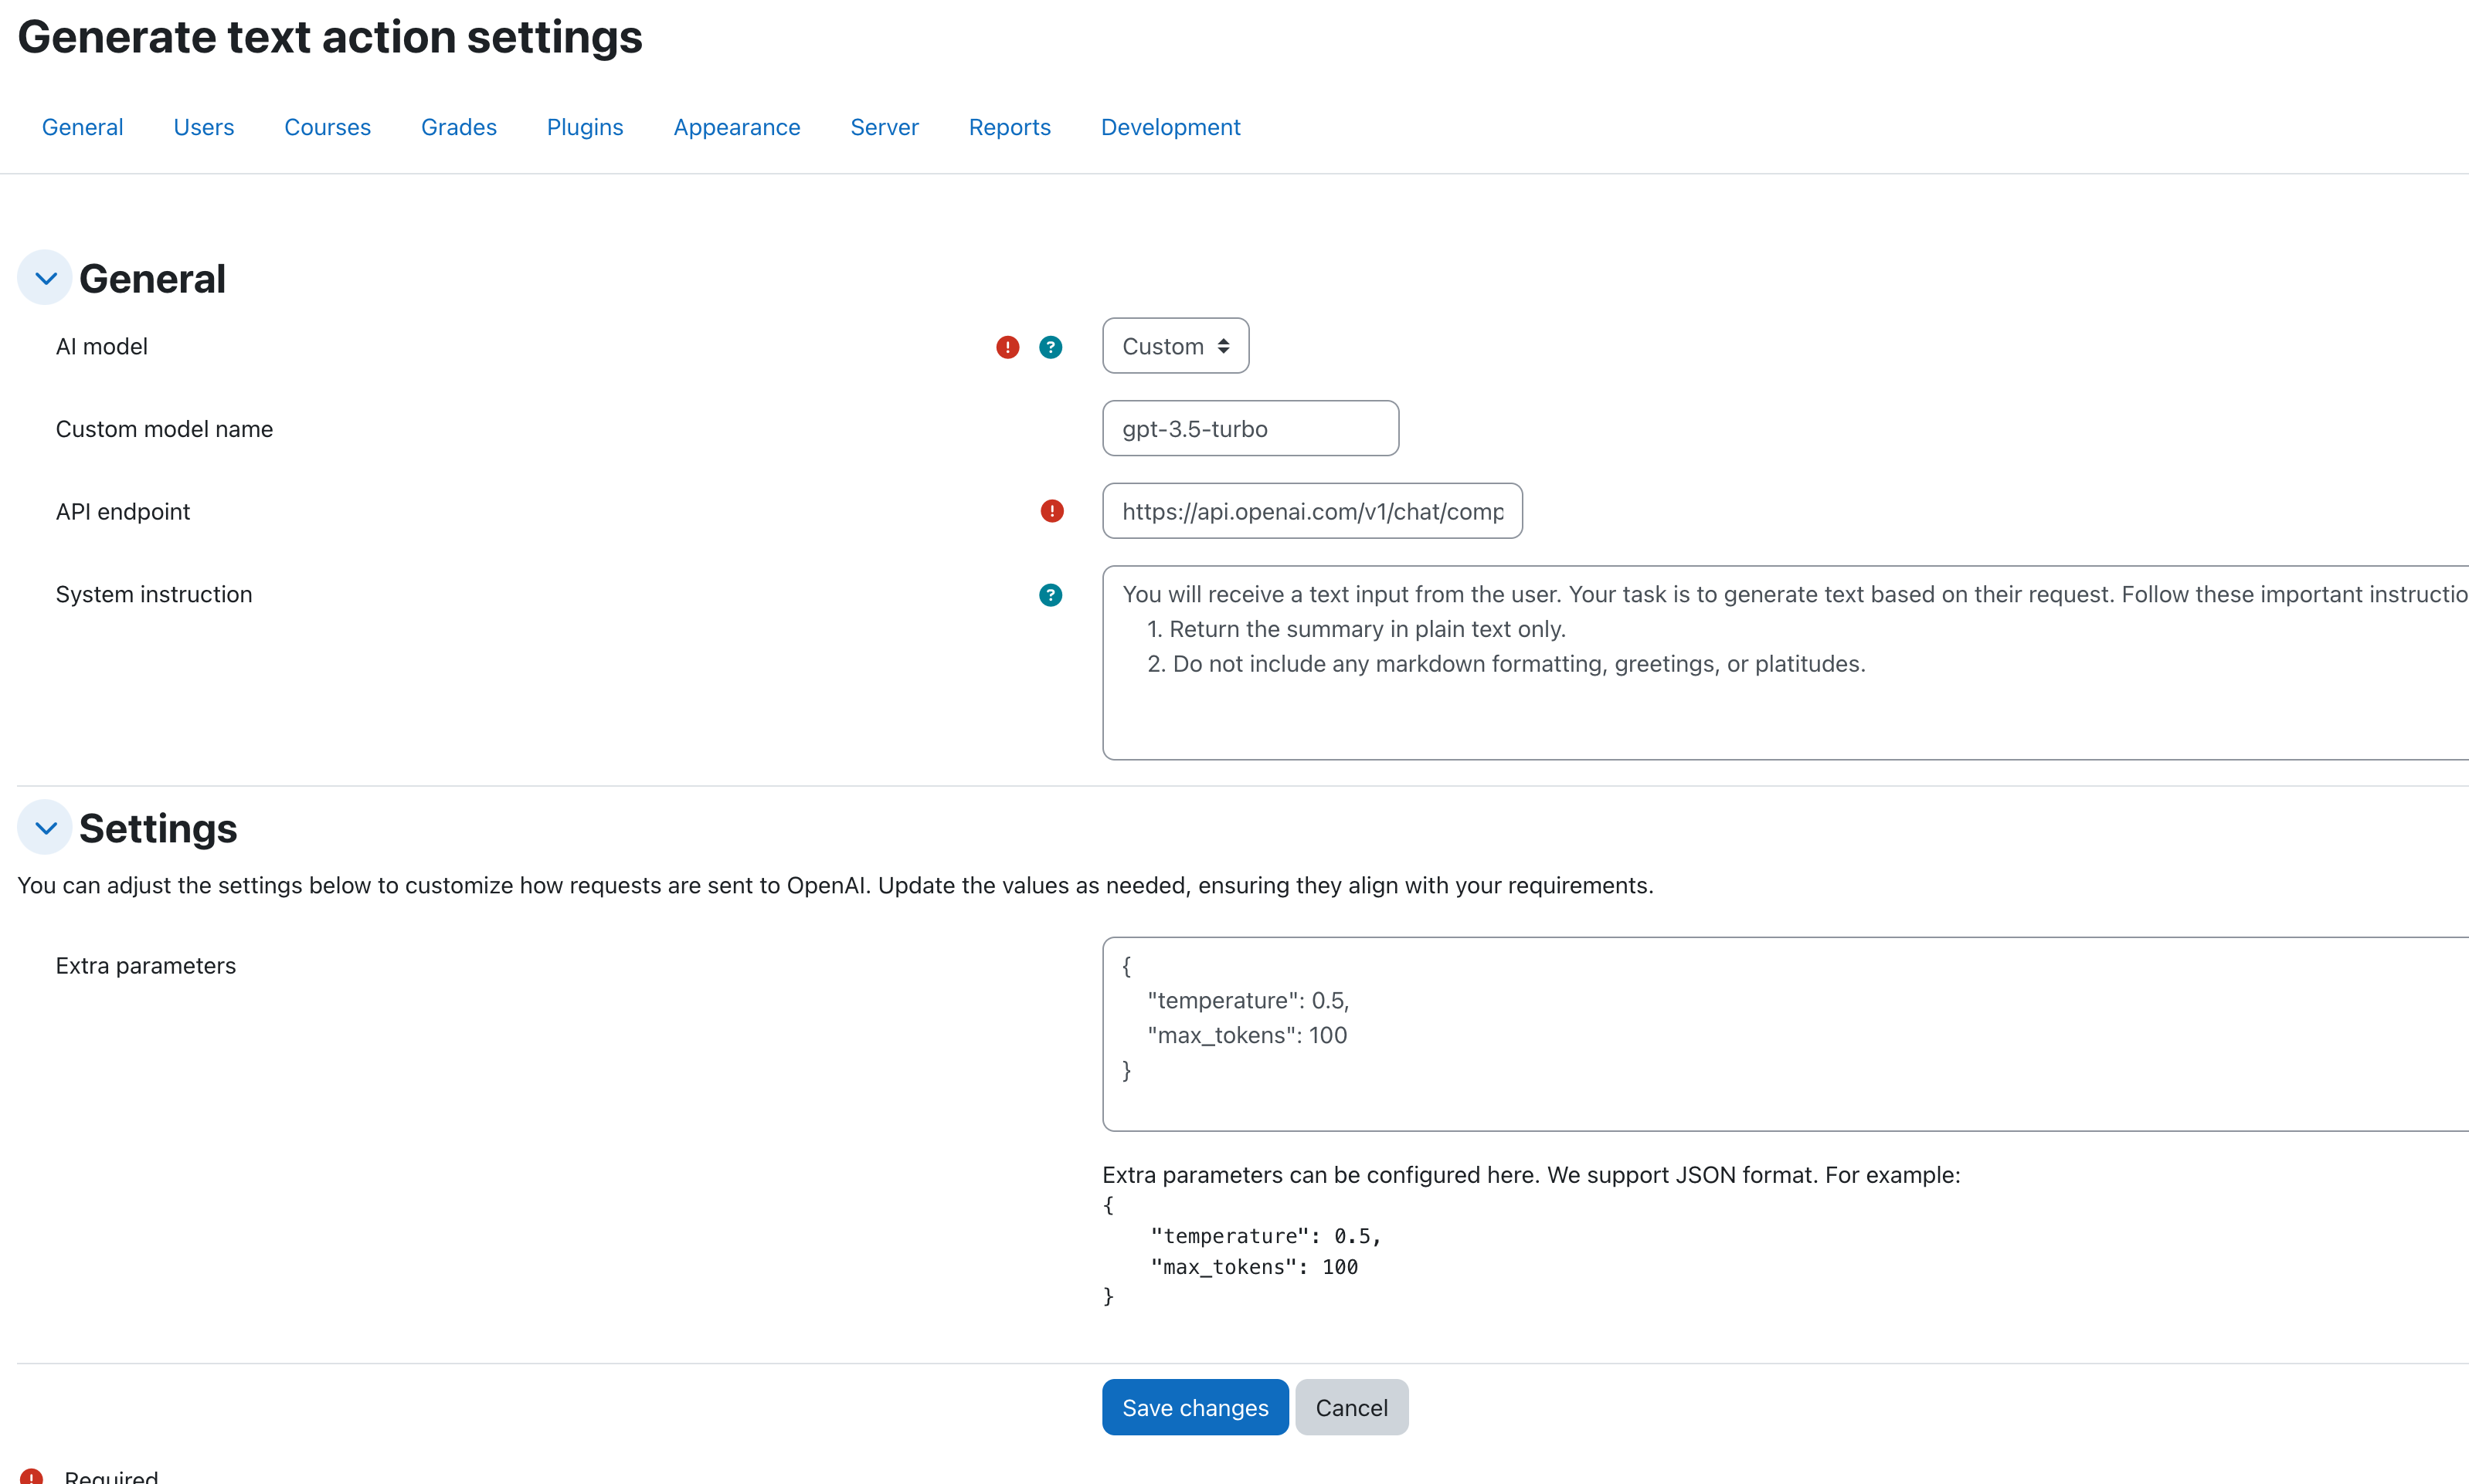2469x1484 pixels.
Task: Switch to the Server tab
Action: [885, 127]
